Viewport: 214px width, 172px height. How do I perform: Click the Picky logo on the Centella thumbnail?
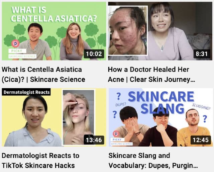pyautogui.click(x=15, y=44)
